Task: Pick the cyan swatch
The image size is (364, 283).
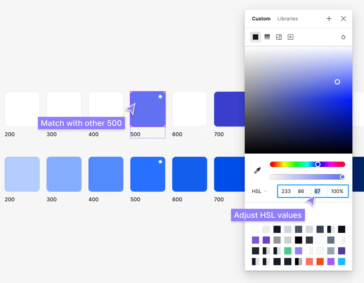Action: (342, 262)
